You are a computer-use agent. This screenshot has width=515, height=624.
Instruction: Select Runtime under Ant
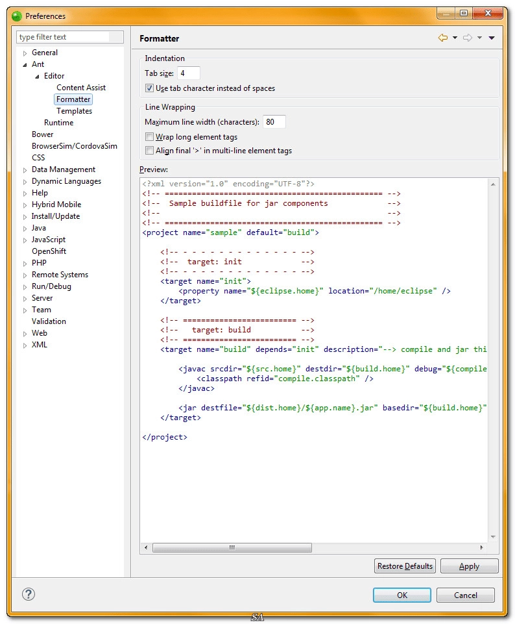click(x=59, y=123)
